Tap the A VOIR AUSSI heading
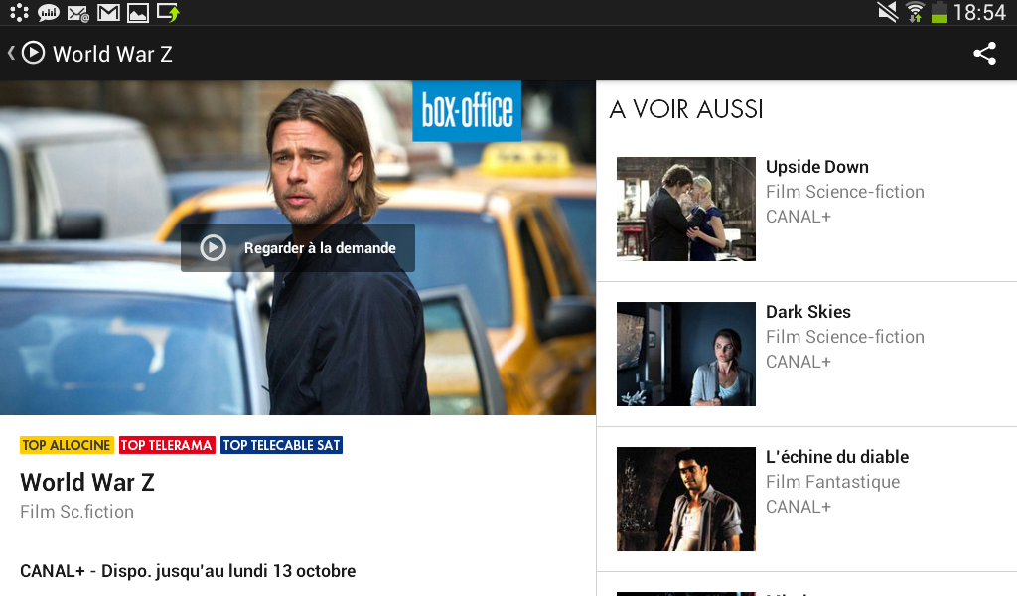 point(686,109)
